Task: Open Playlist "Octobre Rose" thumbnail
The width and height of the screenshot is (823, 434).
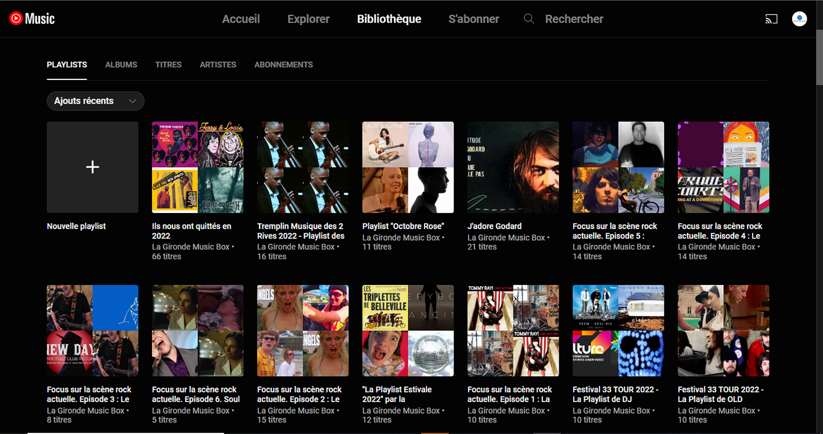Action: (x=408, y=167)
